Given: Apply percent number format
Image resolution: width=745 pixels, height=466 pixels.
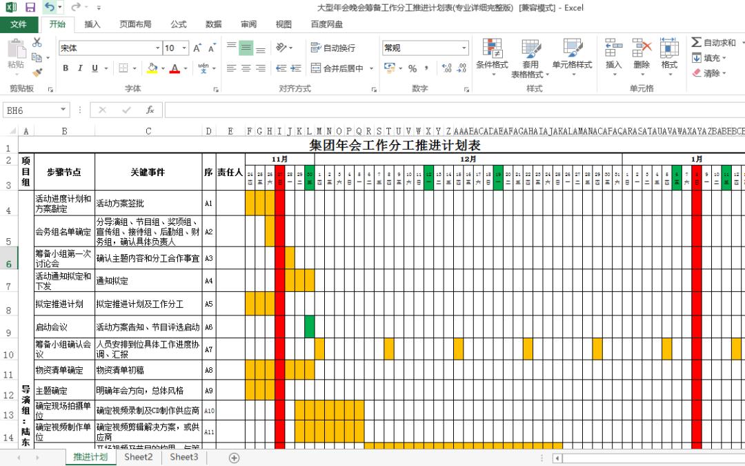Looking at the screenshot, I should coord(414,69).
